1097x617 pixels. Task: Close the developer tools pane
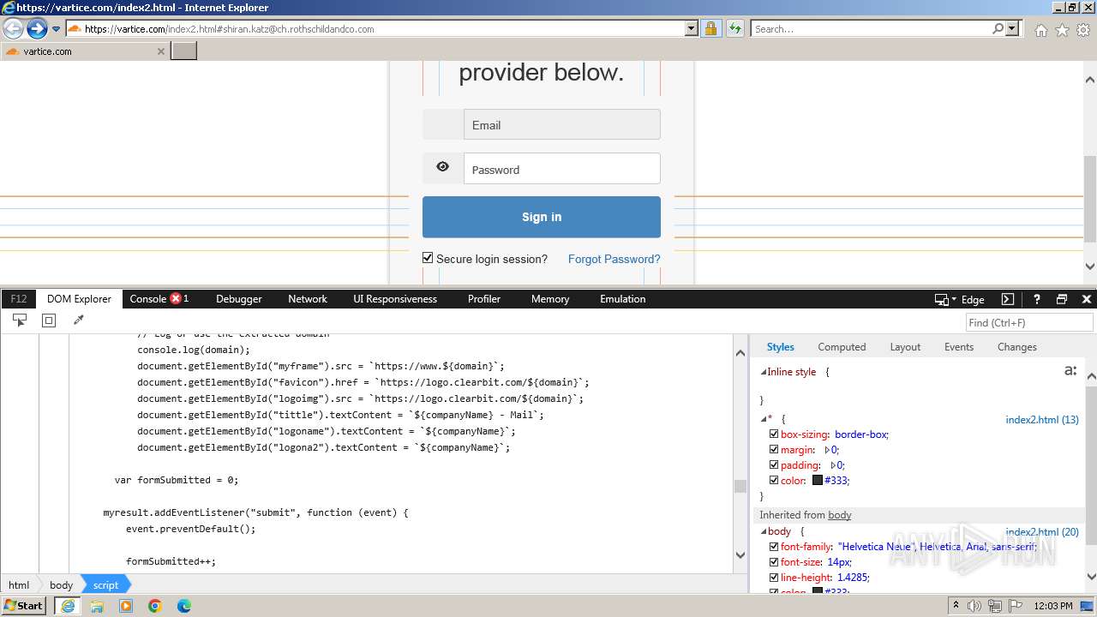coord(1086,299)
